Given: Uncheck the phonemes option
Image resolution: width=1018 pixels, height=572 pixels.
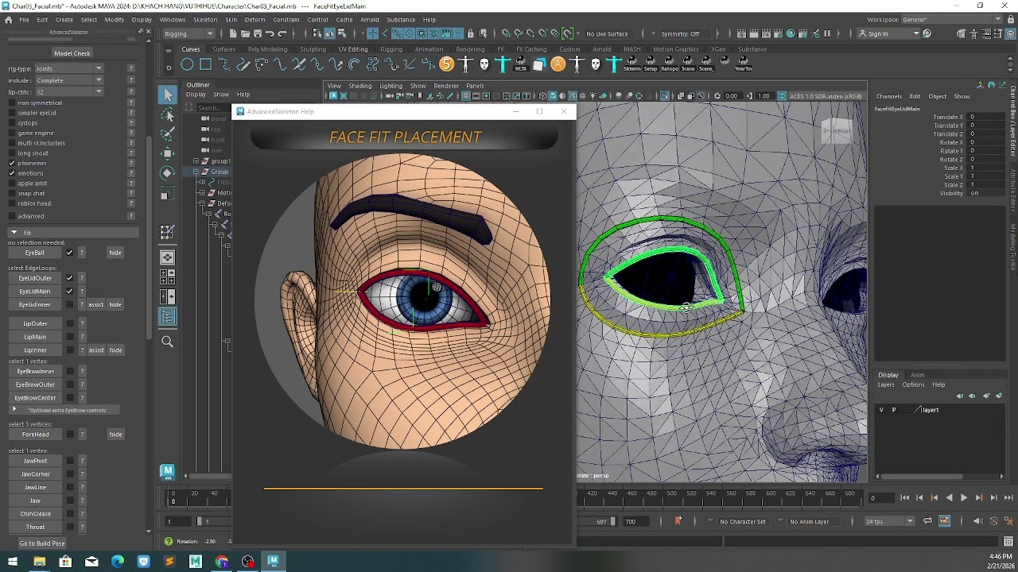Looking at the screenshot, I should (x=12, y=163).
